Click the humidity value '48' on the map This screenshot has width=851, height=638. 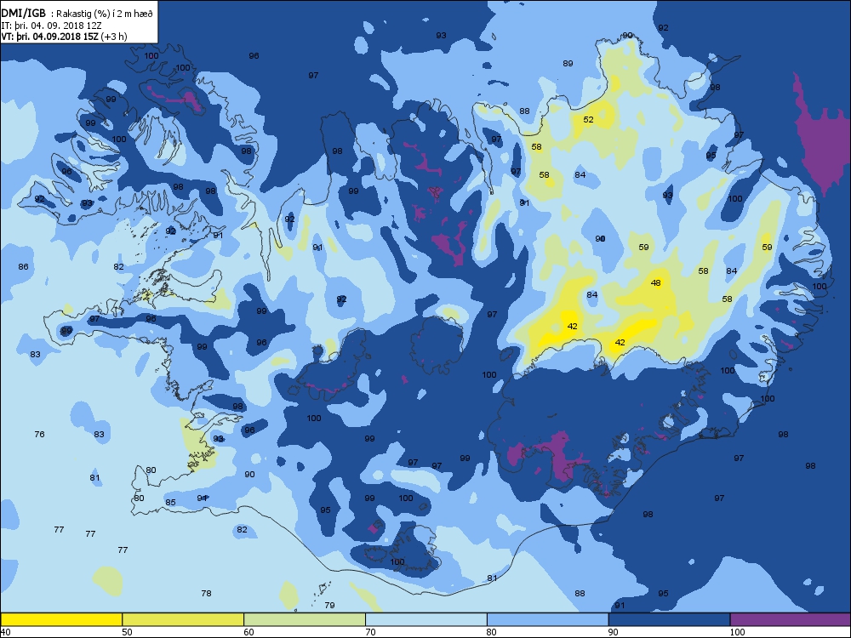[x=655, y=282]
